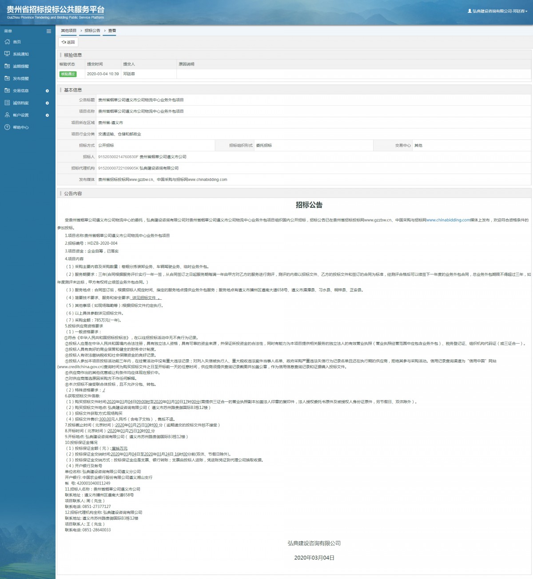The image size is (533, 579).
Task: Expand the 交易信息 submenu arrow
Action: (x=48, y=91)
